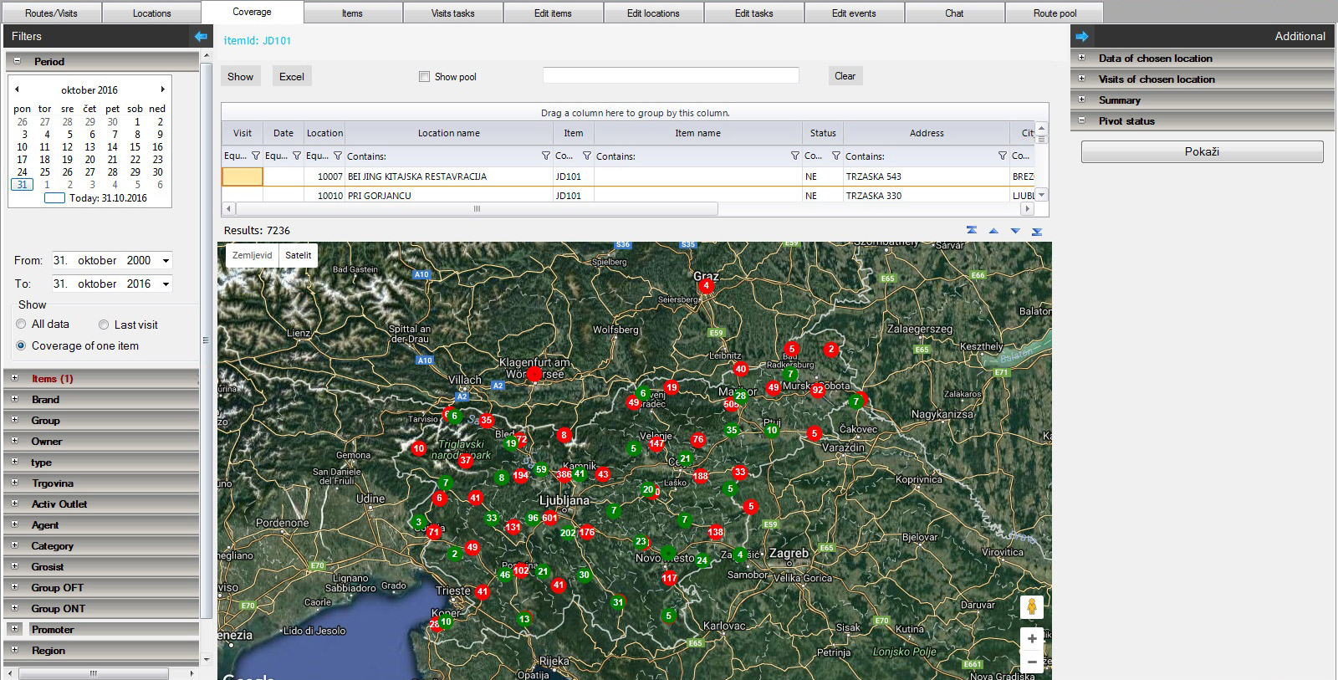Open the From date dropdown

[166, 261]
